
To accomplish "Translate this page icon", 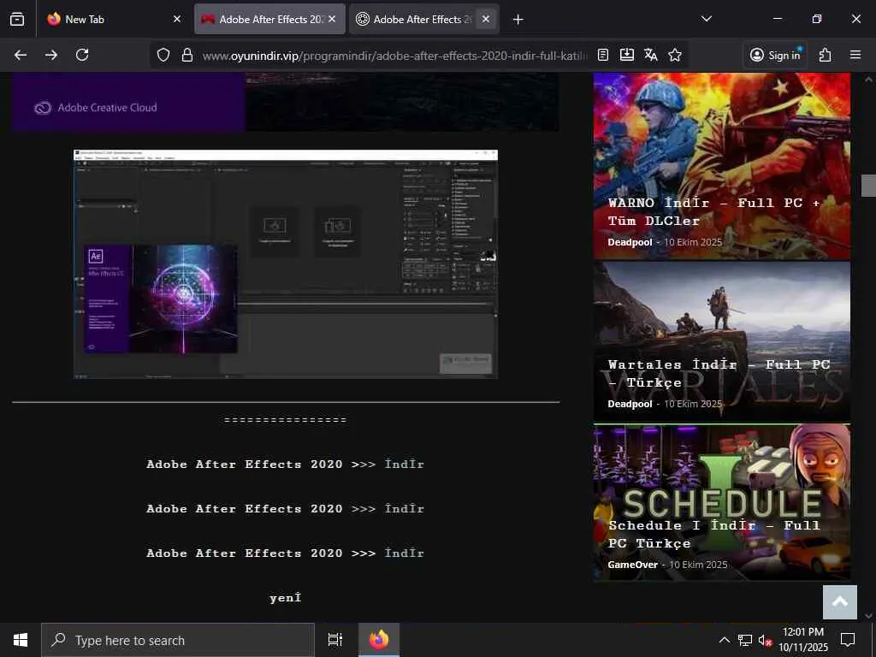I will (651, 55).
